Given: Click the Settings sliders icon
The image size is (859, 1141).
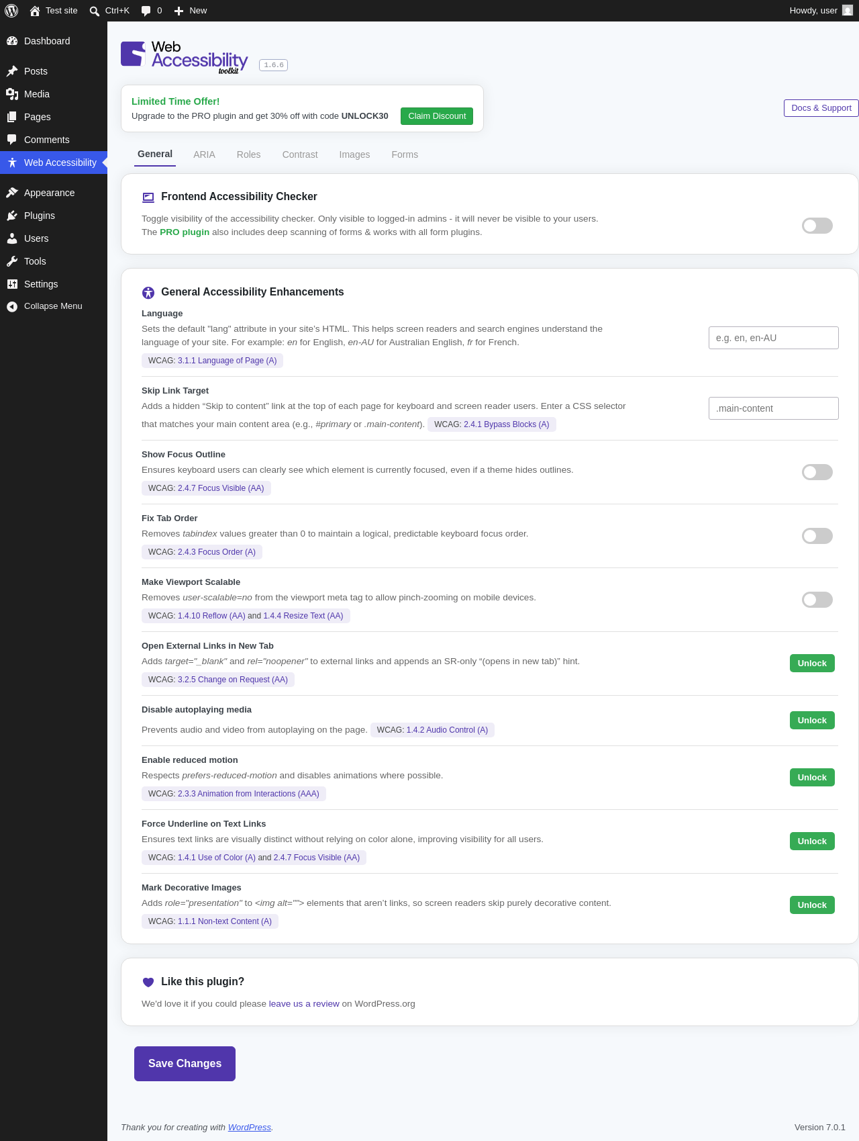Looking at the screenshot, I should click(12, 284).
